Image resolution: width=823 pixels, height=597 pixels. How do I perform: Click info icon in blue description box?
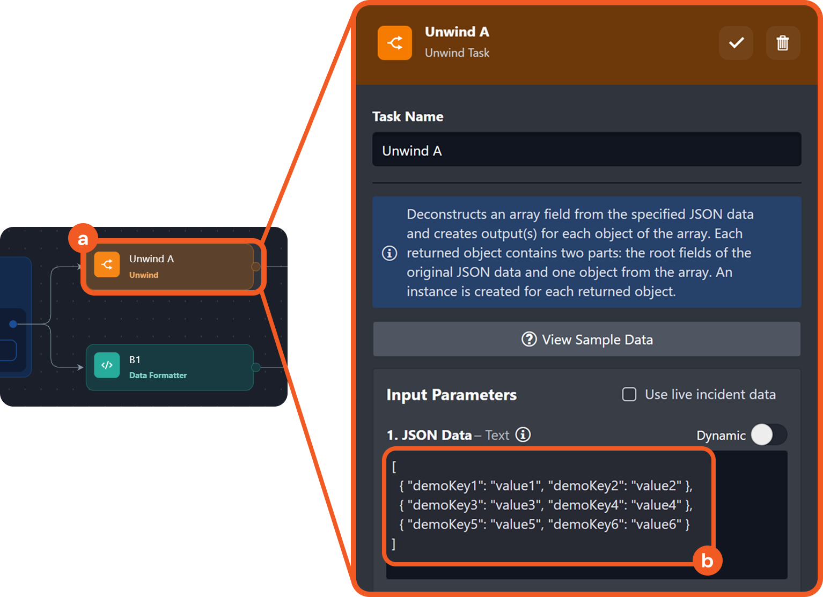click(x=390, y=253)
